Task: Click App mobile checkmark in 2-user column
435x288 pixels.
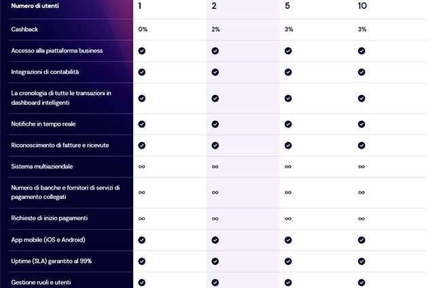Action: pyautogui.click(x=215, y=240)
